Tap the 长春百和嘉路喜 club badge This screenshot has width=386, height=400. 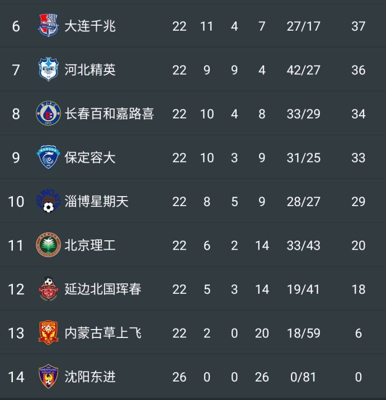(x=48, y=113)
